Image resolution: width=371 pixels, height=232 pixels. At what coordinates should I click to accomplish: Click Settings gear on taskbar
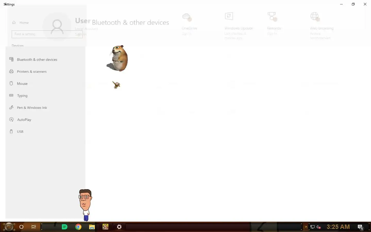pyautogui.click(x=119, y=227)
